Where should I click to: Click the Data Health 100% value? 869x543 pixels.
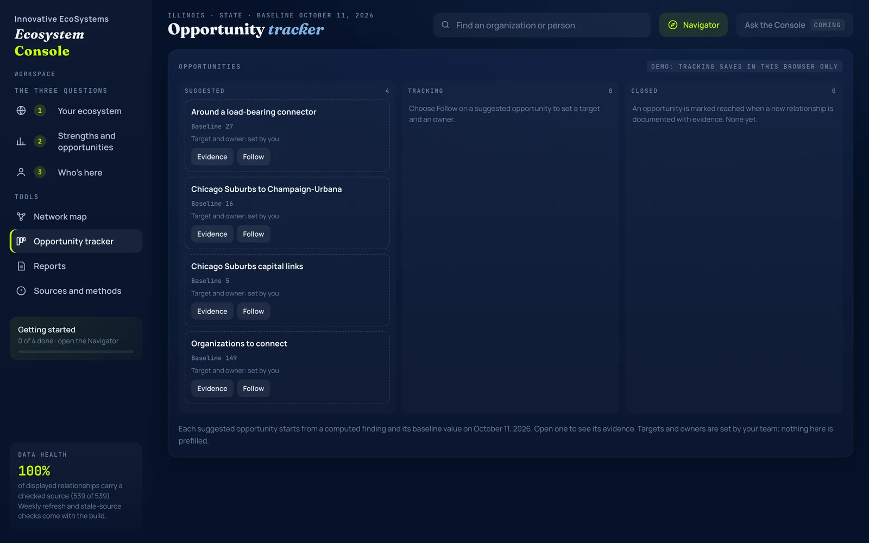(34, 471)
